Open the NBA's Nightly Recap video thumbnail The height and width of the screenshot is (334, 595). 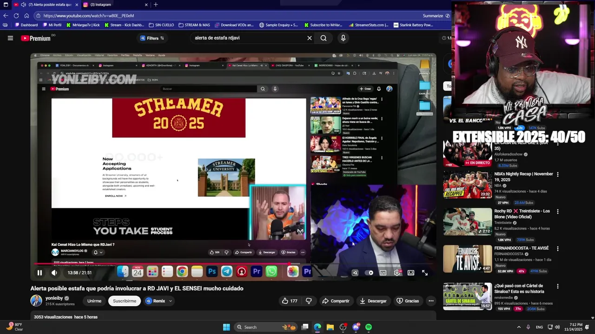click(x=467, y=185)
